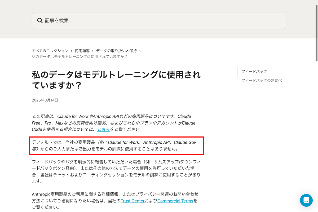The image size is (318, 212).
Task: Open the Trust Center link
Action: click(132, 201)
